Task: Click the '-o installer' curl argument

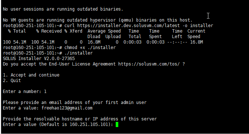Action: [x=198, y=26]
